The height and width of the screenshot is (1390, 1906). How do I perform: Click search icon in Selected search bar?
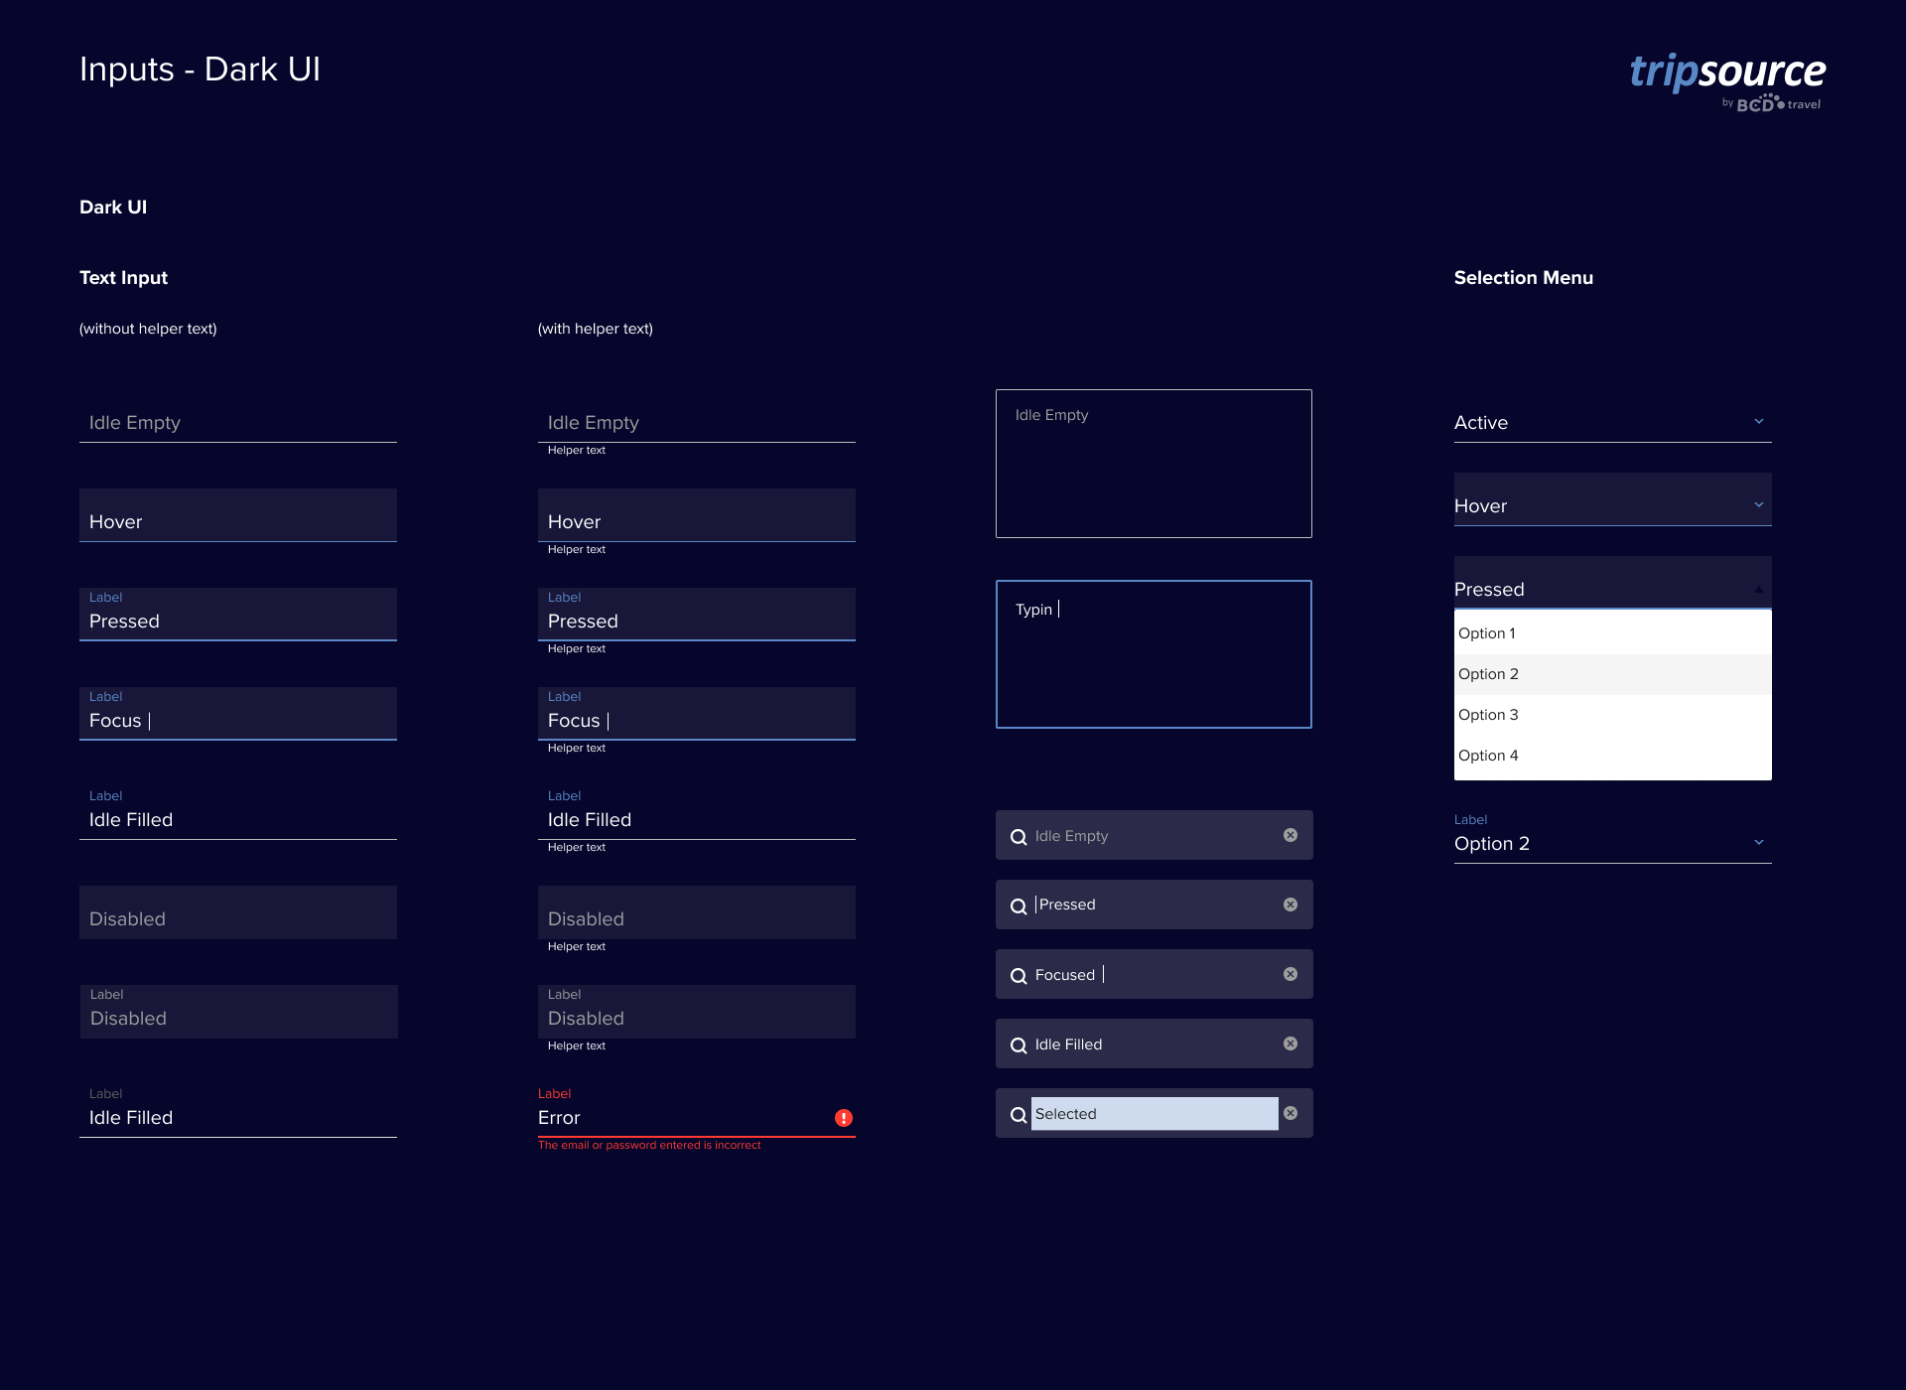[x=1019, y=1115]
